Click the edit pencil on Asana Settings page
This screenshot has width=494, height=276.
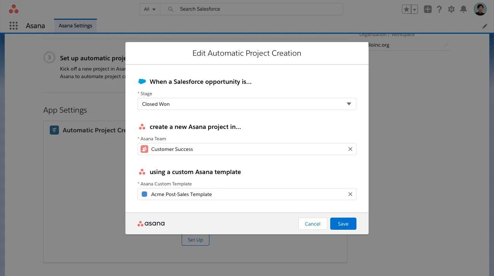point(484,26)
